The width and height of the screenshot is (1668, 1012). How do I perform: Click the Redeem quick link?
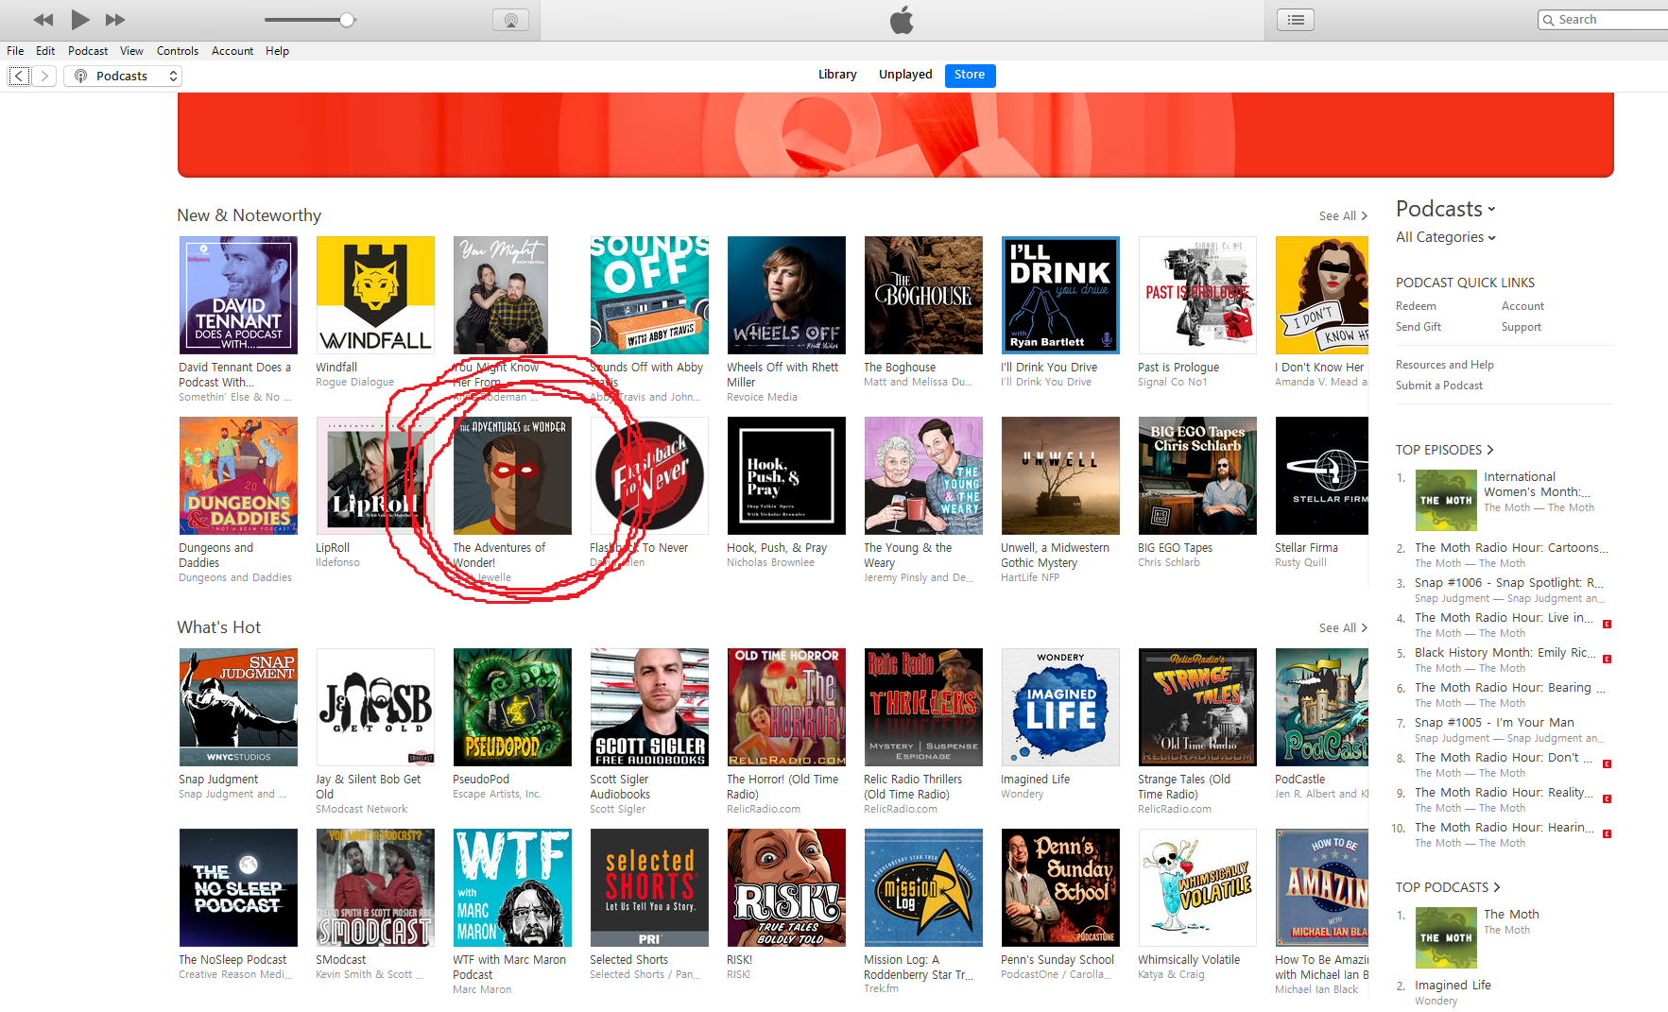pos(1416,306)
